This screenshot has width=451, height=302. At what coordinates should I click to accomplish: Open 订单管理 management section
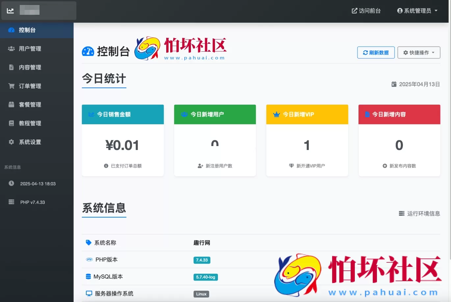pos(30,86)
